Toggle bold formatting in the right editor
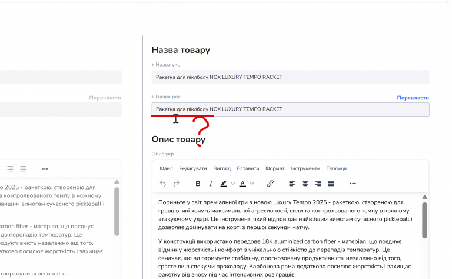This screenshot has height=279, width=452. coord(198,184)
